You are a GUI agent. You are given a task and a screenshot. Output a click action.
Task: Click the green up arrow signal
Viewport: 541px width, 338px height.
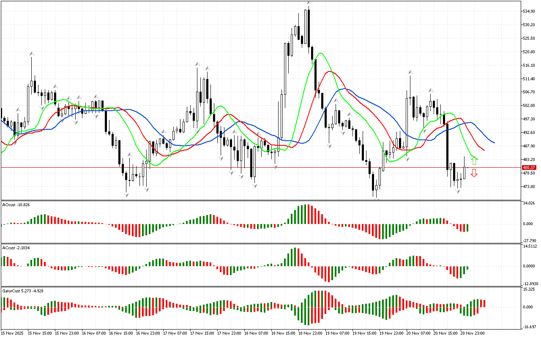point(474,161)
